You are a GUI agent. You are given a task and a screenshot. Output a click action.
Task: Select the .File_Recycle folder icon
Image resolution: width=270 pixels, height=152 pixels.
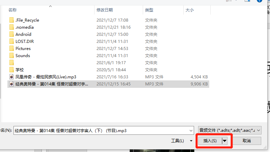tap(11, 20)
